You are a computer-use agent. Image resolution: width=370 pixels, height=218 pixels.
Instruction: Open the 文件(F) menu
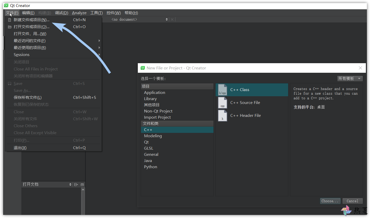(12, 13)
